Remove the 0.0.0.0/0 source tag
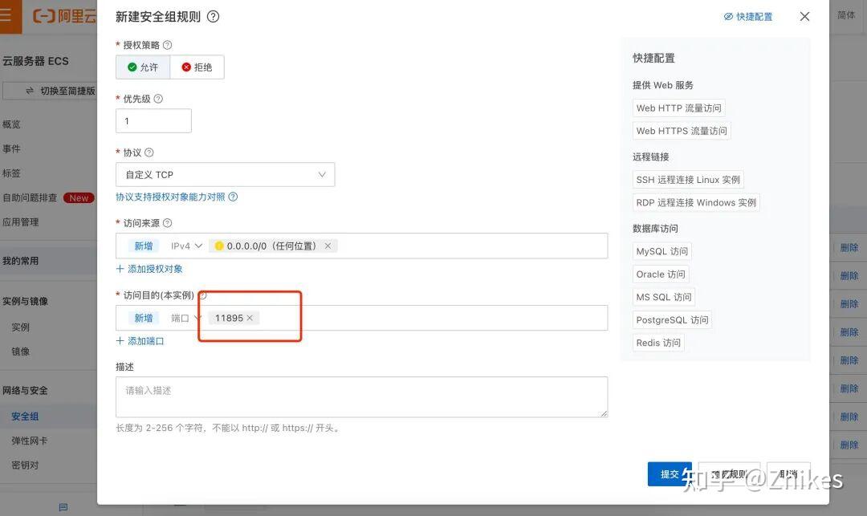Screen dimensions: 867x516 coord(328,246)
